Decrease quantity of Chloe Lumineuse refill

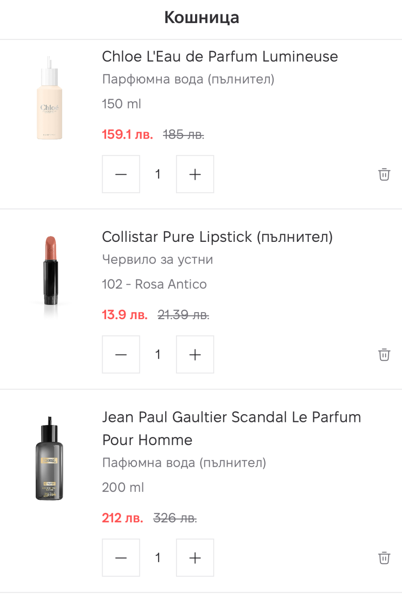[121, 174]
